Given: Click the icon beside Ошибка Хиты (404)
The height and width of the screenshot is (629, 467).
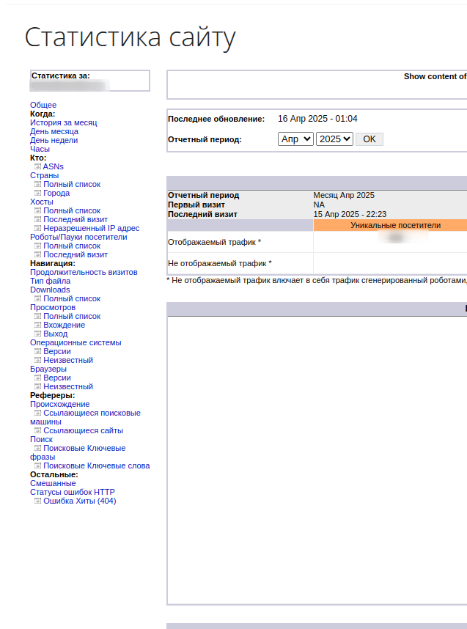Looking at the screenshot, I should pyautogui.click(x=37, y=501).
